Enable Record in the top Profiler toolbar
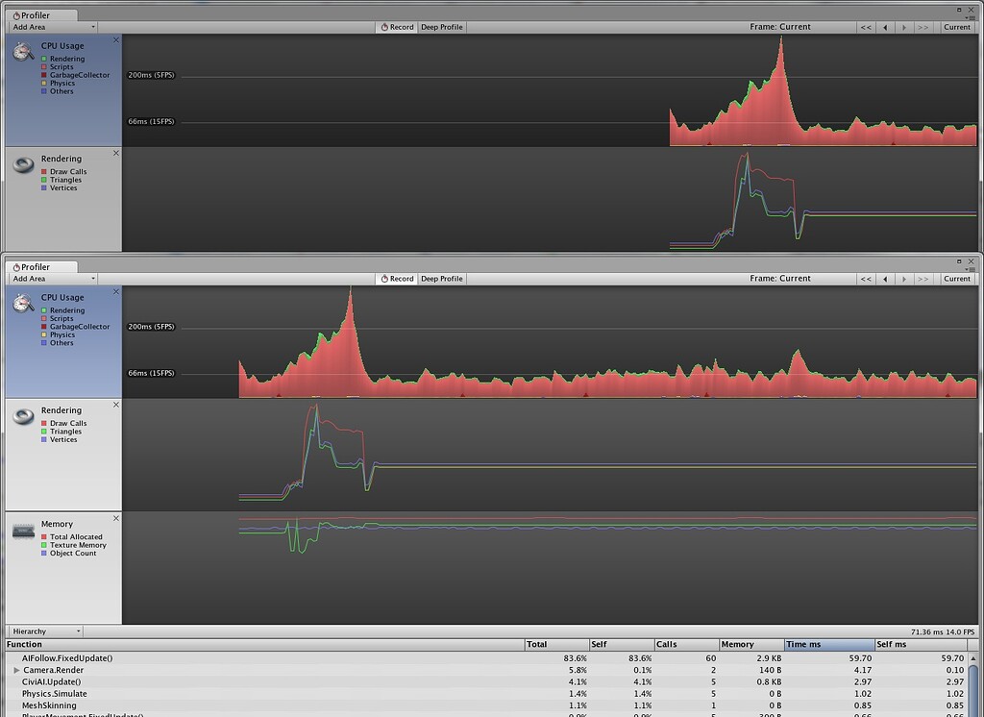 [396, 26]
